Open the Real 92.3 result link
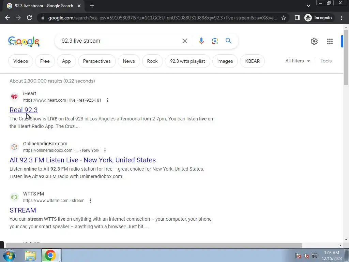The height and width of the screenshot is (262, 349). coord(24,110)
